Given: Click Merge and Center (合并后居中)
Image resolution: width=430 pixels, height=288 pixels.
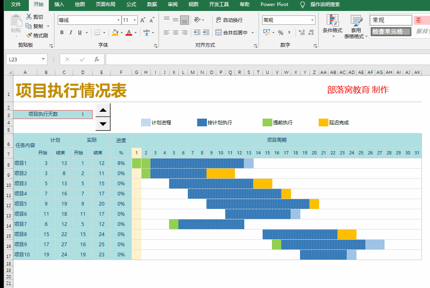Looking at the screenshot, I should click(232, 32).
